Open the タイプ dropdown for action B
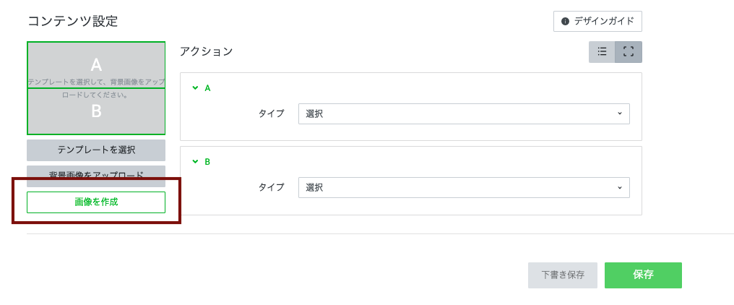The image size is (734, 305). (463, 188)
